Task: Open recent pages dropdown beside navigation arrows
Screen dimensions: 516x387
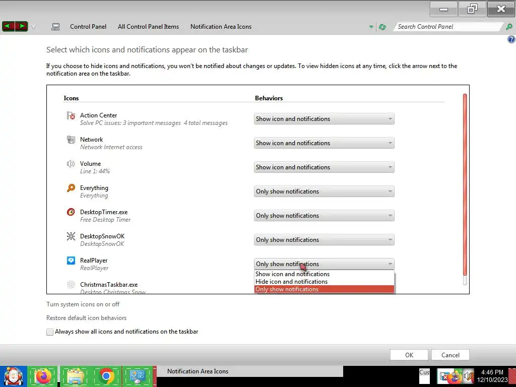Action: [x=34, y=27]
